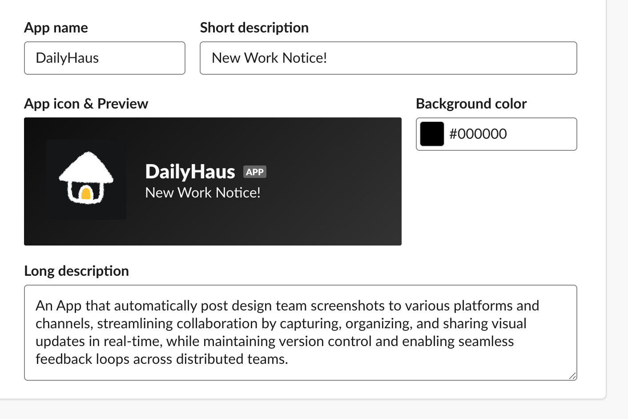The image size is (628, 419).
Task: Open the black background color swatch
Action: click(x=432, y=134)
